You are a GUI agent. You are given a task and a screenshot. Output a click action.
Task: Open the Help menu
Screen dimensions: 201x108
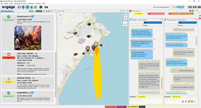coord(44,4)
